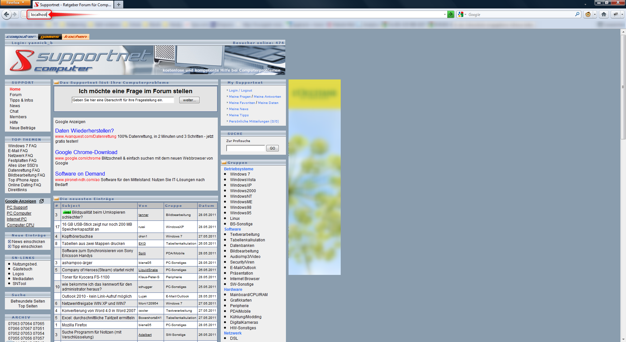
Task: Open the Daten Wiederherstellen? ad link
Action: coord(84,131)
